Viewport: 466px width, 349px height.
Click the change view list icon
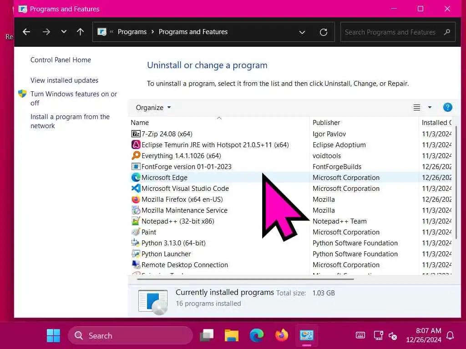(417, 107)
